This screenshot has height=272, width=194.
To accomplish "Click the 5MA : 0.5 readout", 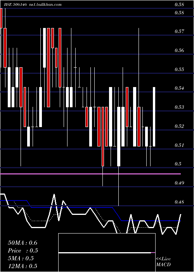I will pyautogui.click(x=21, y=258).
